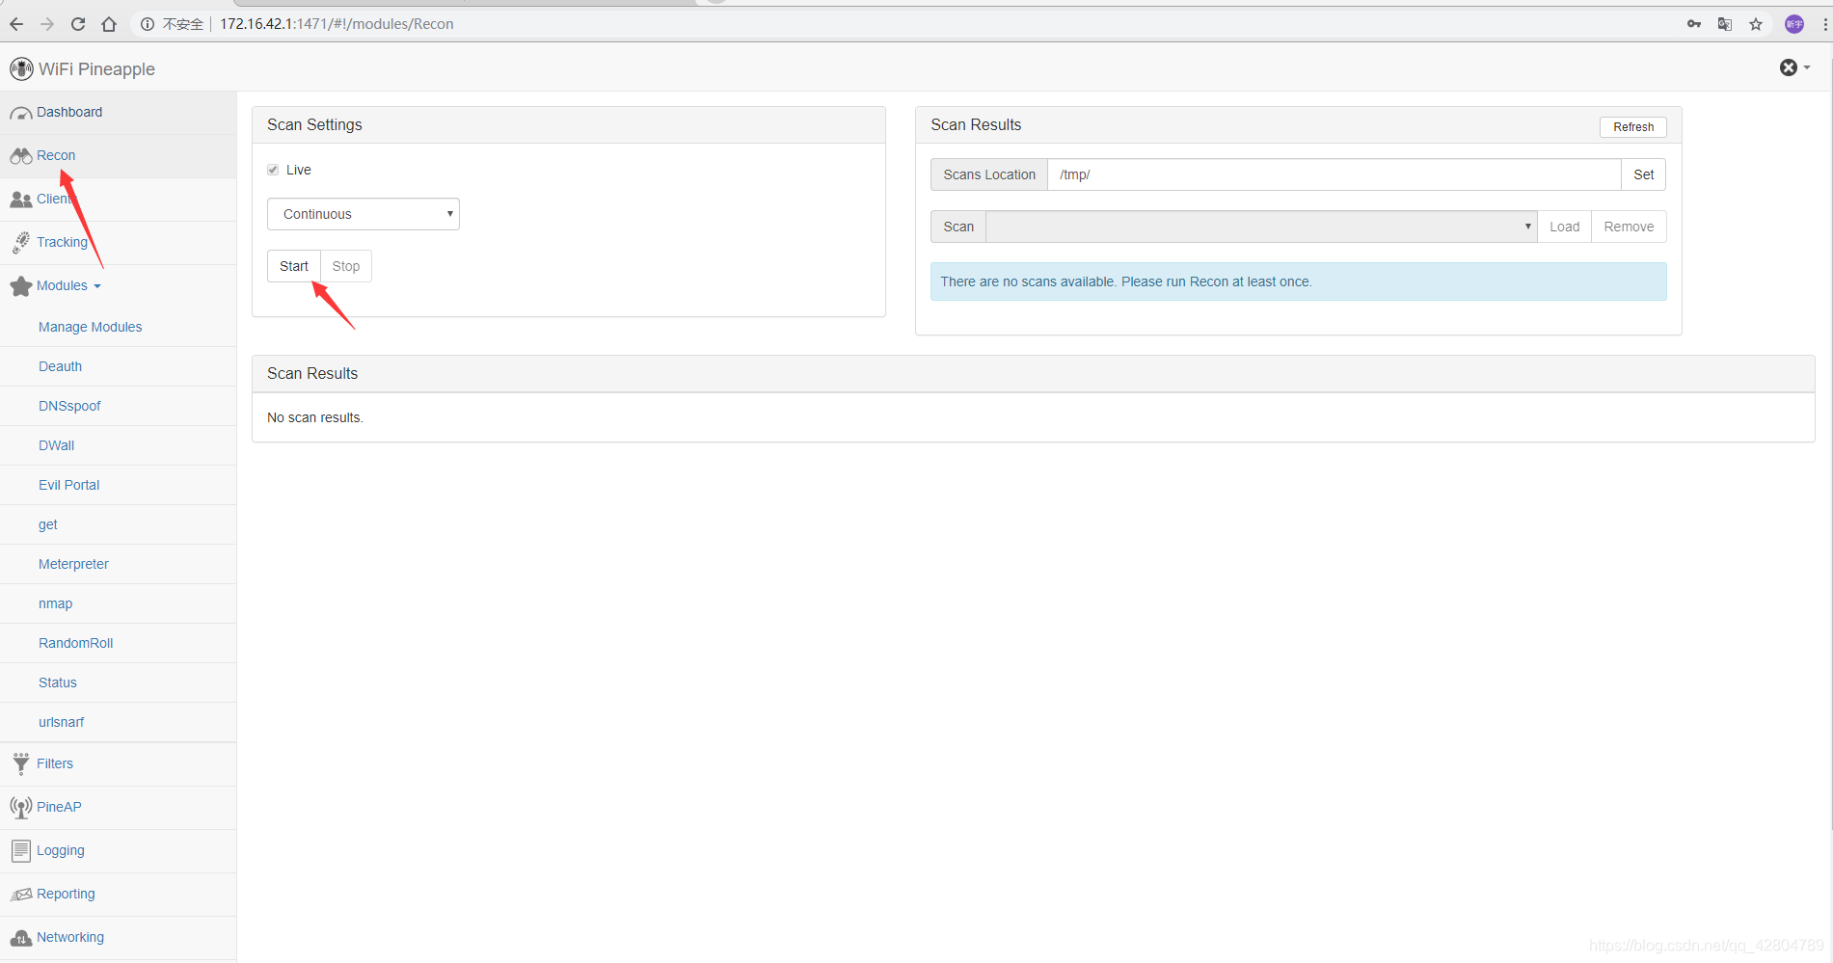This screenshot has height=963, width=1833.
Task: Click the saved password key icon
Action: (1694, 24)
